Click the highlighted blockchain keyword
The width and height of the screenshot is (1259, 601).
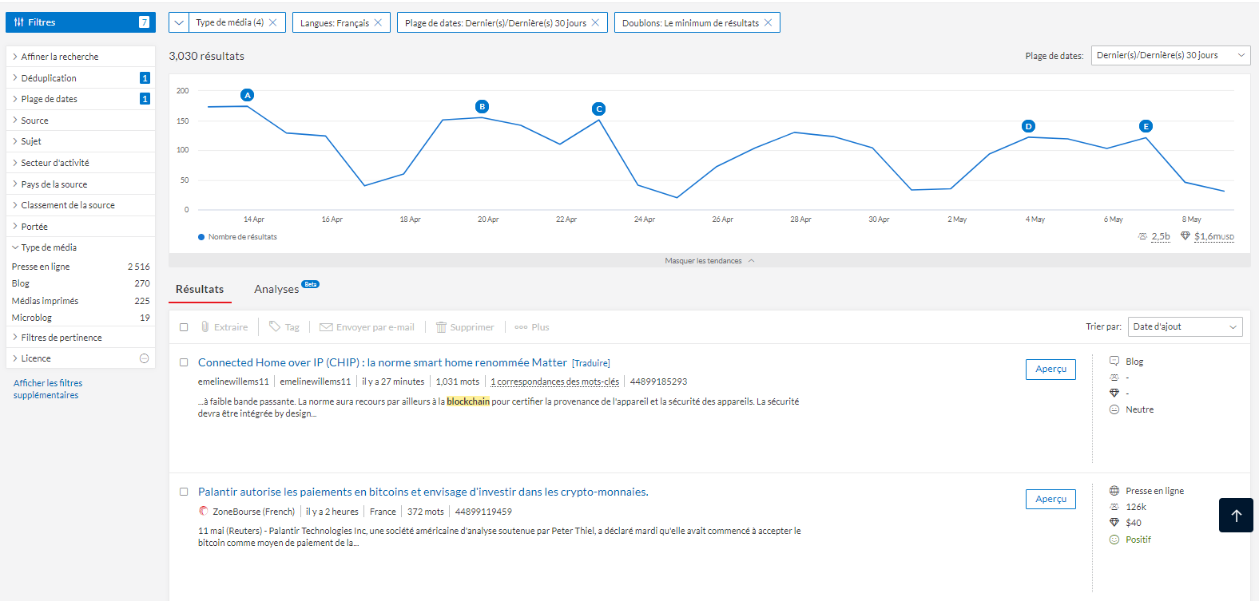click(x=468, y=401)
